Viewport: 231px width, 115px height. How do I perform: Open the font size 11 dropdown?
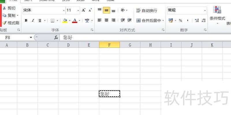78,11
